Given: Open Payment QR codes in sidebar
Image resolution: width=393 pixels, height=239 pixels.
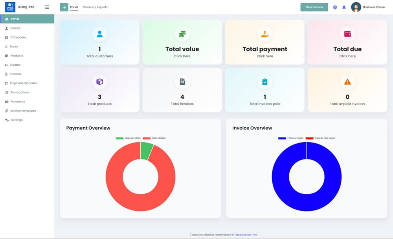Looking at the screenshot, I should click(24, 83).
